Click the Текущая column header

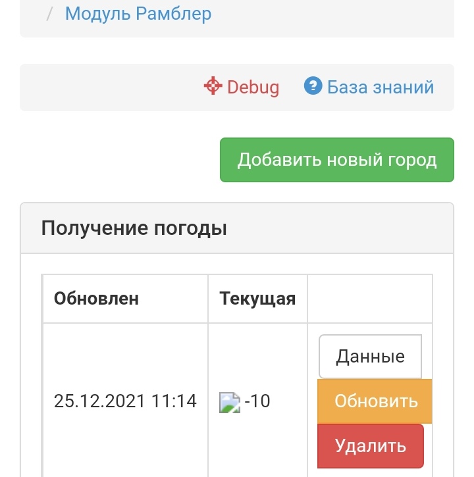coord(257,299)
